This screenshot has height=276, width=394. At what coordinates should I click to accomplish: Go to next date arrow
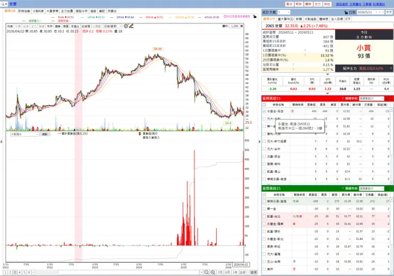(383, 12)
